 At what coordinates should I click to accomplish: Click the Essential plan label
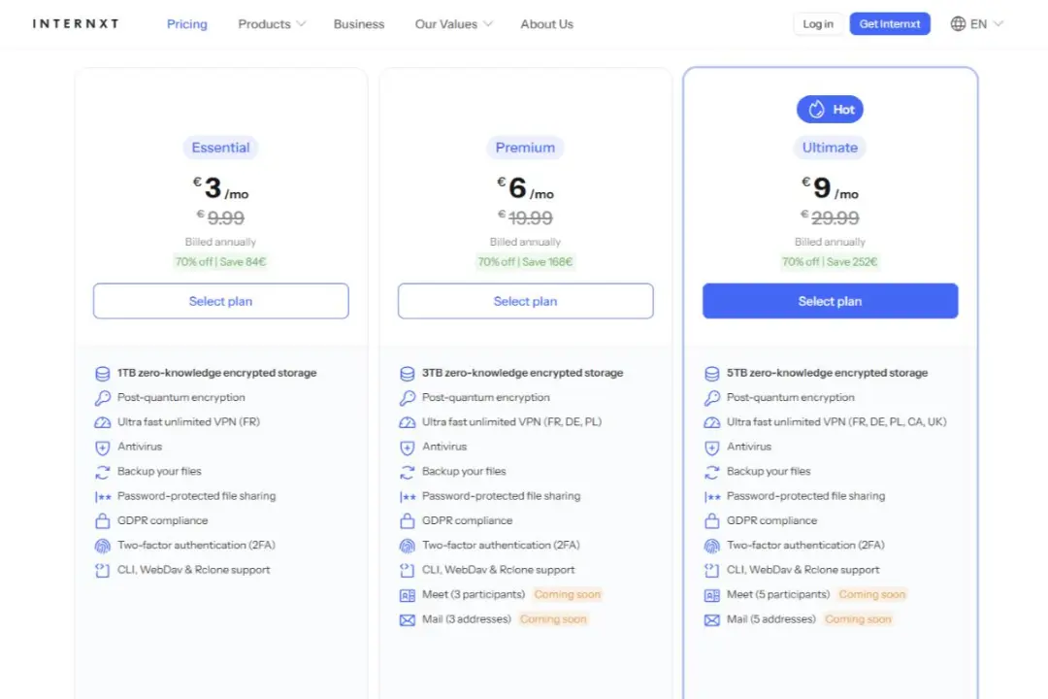pos(220,148)
